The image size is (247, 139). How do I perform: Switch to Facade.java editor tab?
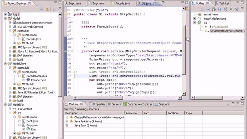[121, 3]
